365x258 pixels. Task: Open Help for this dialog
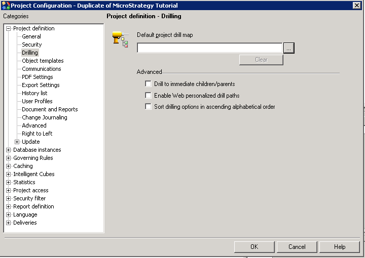click(340, 247)
